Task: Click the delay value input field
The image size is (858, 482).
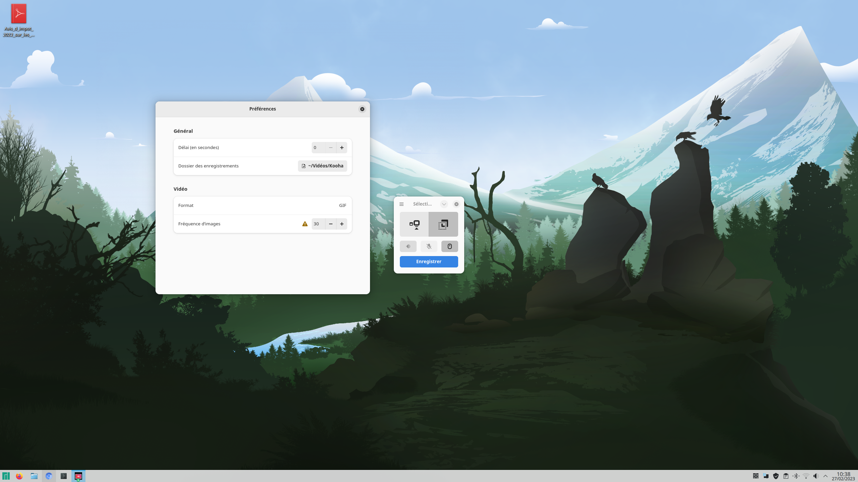Action: pos(318,148)
